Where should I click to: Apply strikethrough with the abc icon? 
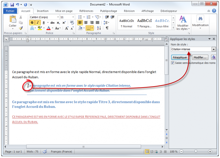pyautogui.click(x=53, y=23)
